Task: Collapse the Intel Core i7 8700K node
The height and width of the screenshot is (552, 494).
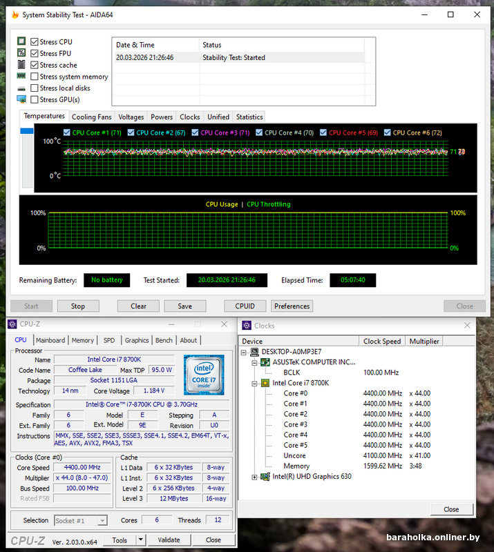Action: pos(255,383)
